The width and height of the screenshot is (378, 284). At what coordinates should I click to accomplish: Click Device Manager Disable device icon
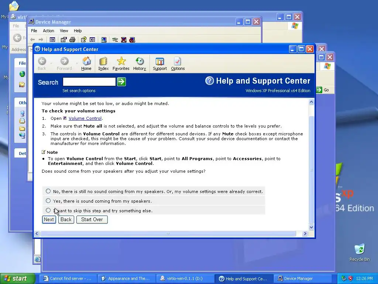132,40
